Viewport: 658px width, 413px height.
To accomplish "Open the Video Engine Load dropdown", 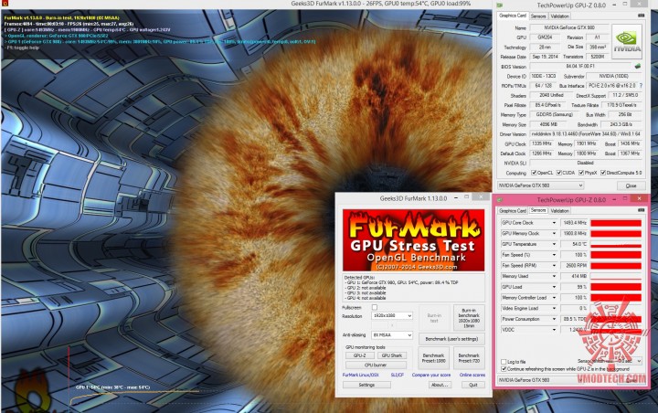I will point(554,309).
